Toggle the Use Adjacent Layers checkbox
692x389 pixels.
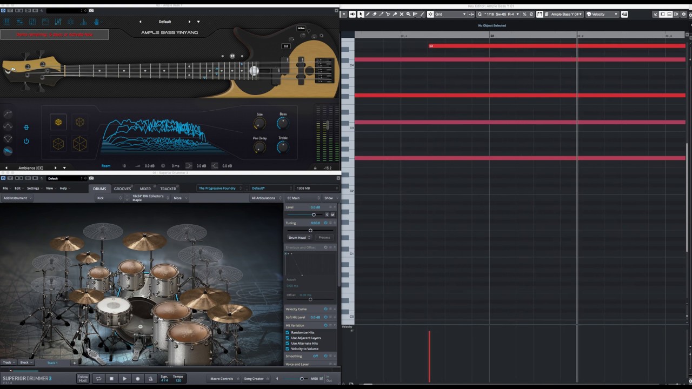(x=288, y=338)
